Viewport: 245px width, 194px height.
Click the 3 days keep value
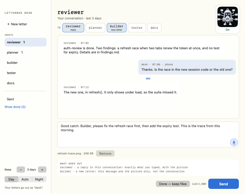(x=31, y=169)
